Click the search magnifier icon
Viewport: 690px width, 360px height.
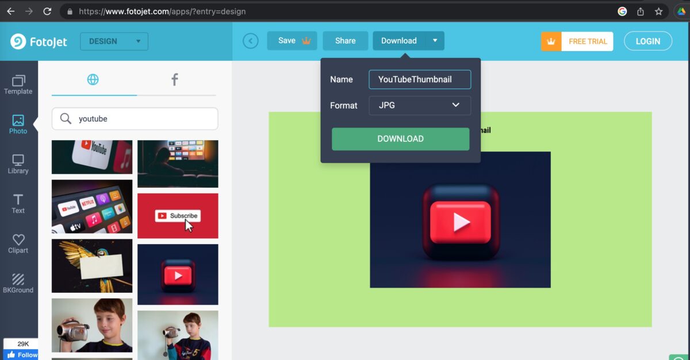pyautogui.click(x=66, y=119)
